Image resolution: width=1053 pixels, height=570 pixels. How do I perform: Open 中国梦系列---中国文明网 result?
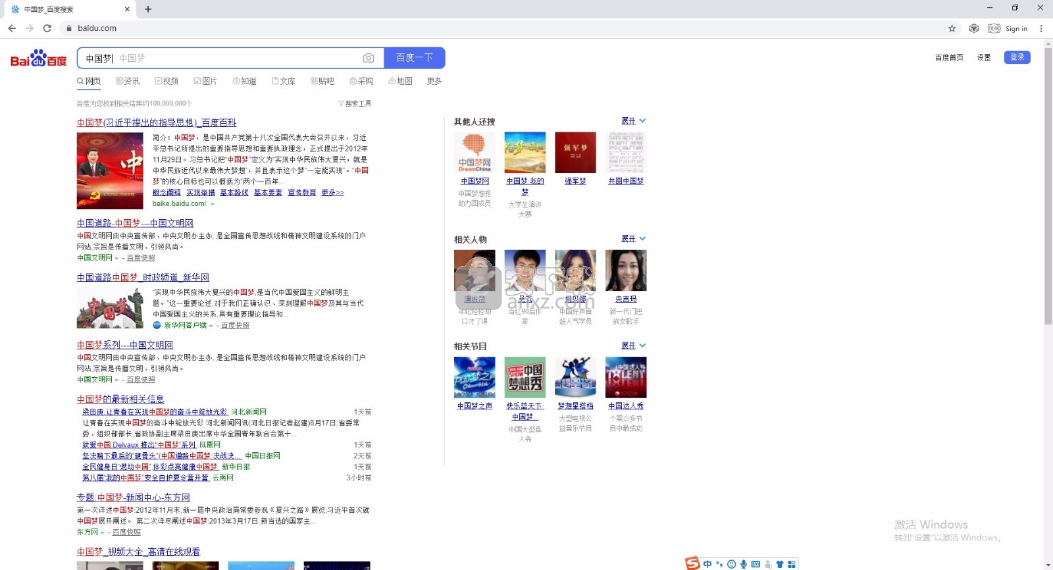tap(125, 345)
